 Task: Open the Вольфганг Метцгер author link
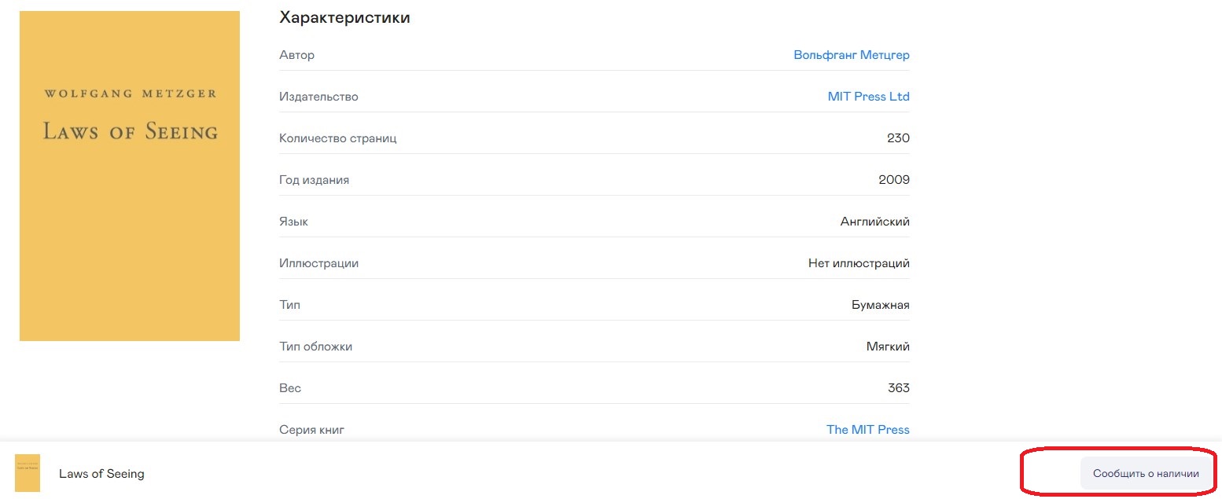click(x=851, y=55)
